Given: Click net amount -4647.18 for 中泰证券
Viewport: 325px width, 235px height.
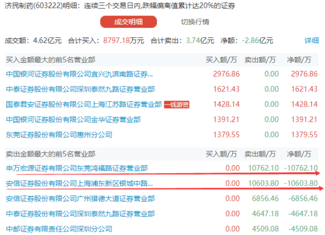Looking at the screenshot, I should pyautogui.click(x=303, y=213).
